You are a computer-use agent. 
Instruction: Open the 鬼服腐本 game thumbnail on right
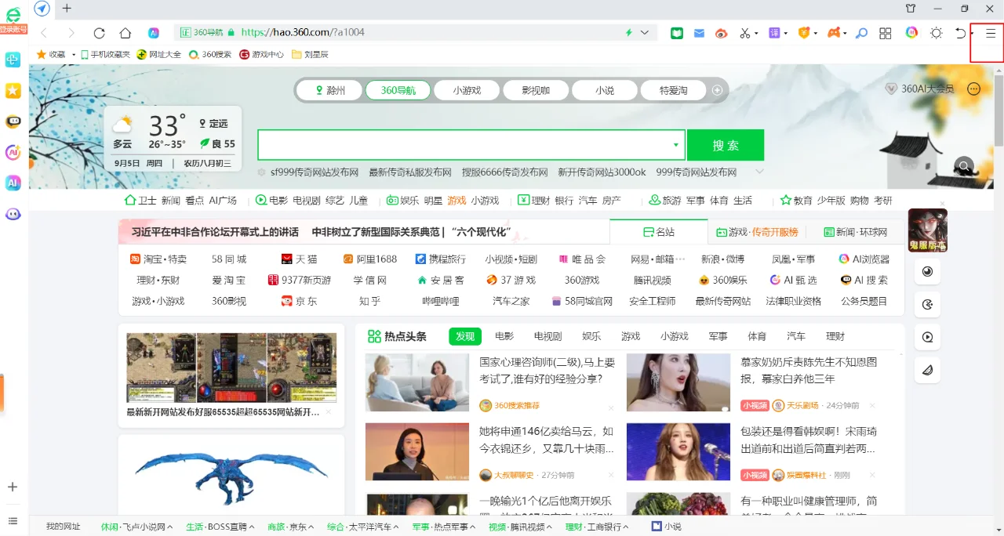point(928,230)
